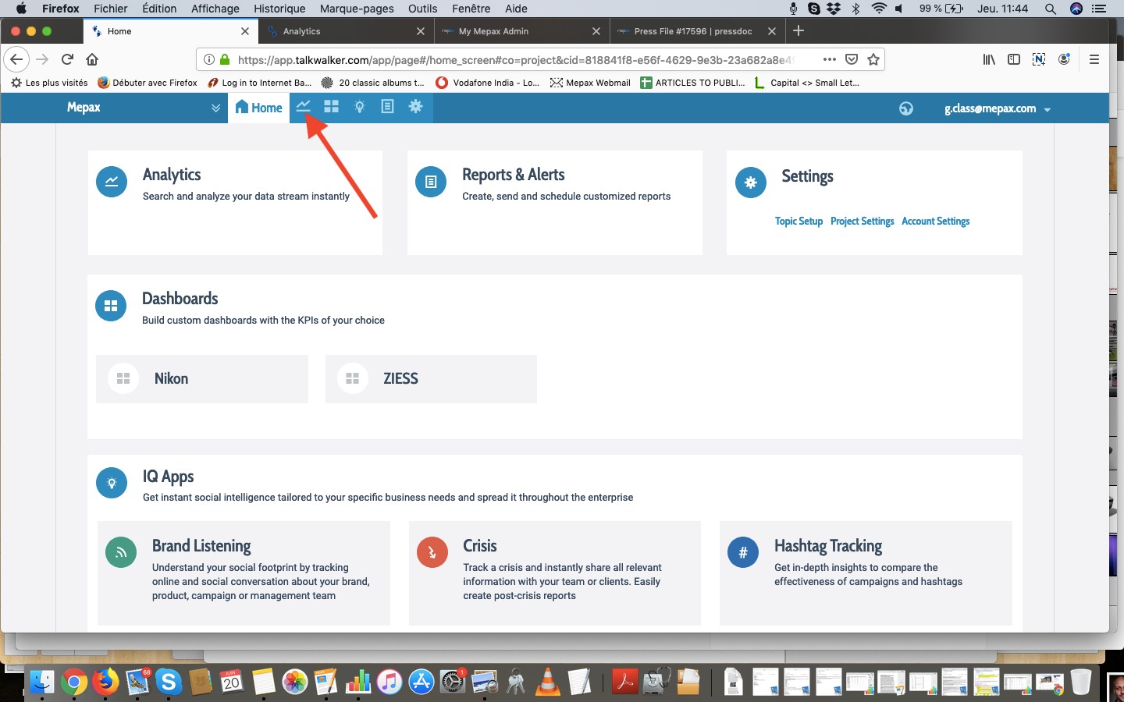Open Reports document icon in navigation bar
1124x702 pixels.
point(387,107)
